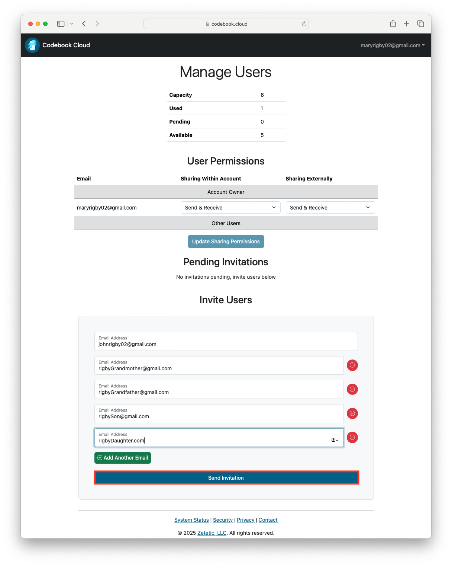Click the Send Invitation button

click(x=226, y=477)
